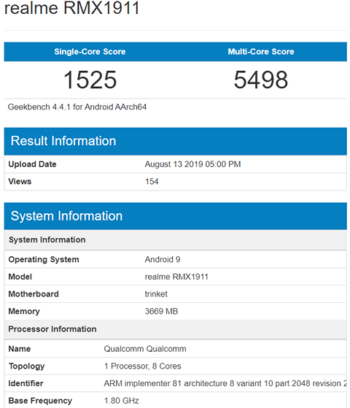Image resolution: width=350 pixels, height=408 pixels.
Task: Click the Processor Information subheader
Action: point(175,329)
